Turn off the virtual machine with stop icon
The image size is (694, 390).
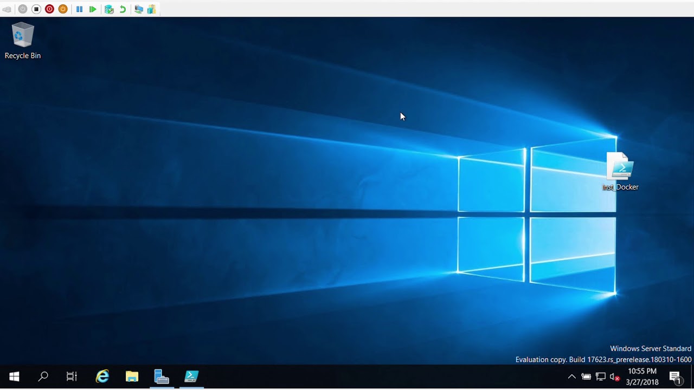pos(36,9)
